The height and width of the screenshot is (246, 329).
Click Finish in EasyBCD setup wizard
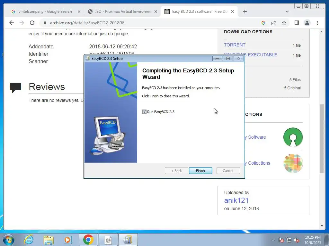pos(200,171)
